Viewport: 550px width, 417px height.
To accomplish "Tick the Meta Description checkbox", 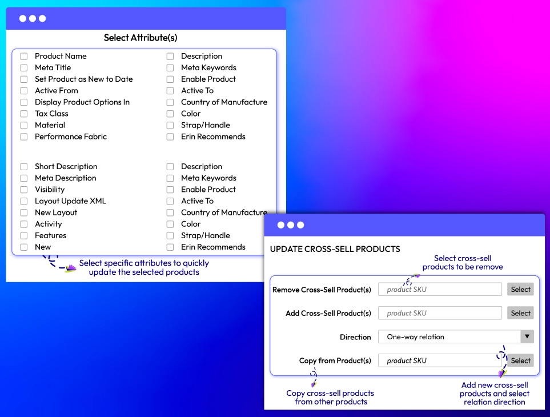I will (24, 178).
